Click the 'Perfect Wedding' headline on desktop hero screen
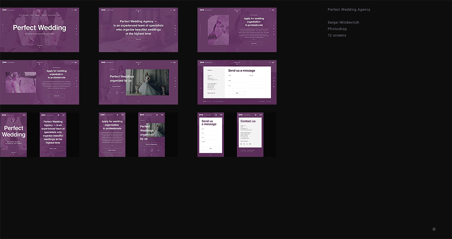This screenshot has width=452, height=239. click(39, 28)
